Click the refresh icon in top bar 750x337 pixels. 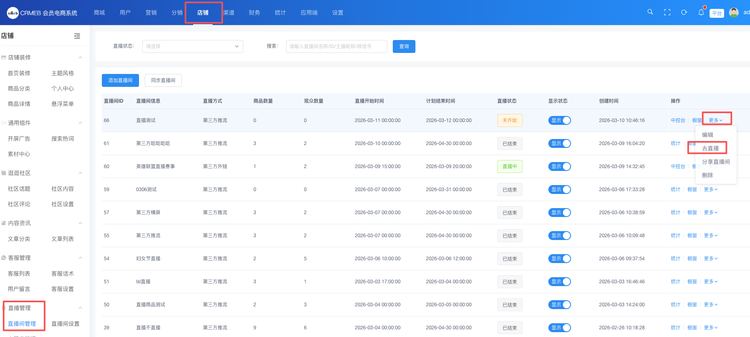tap(684, 13)
